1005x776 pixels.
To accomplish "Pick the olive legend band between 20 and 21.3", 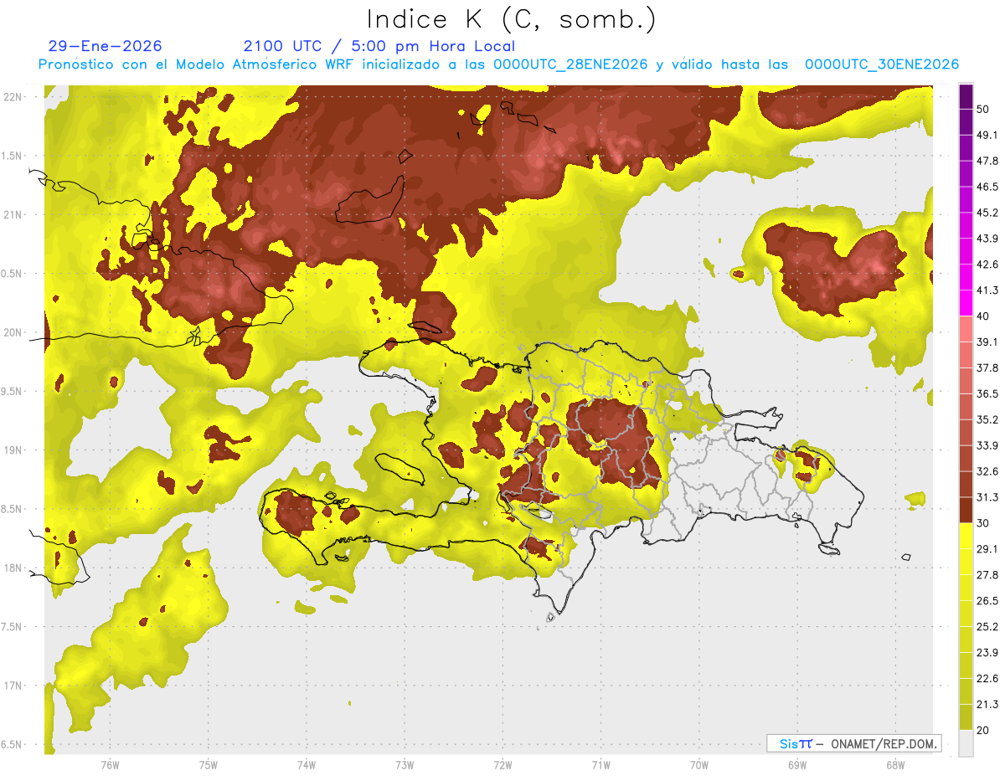I will coord(966,717).
